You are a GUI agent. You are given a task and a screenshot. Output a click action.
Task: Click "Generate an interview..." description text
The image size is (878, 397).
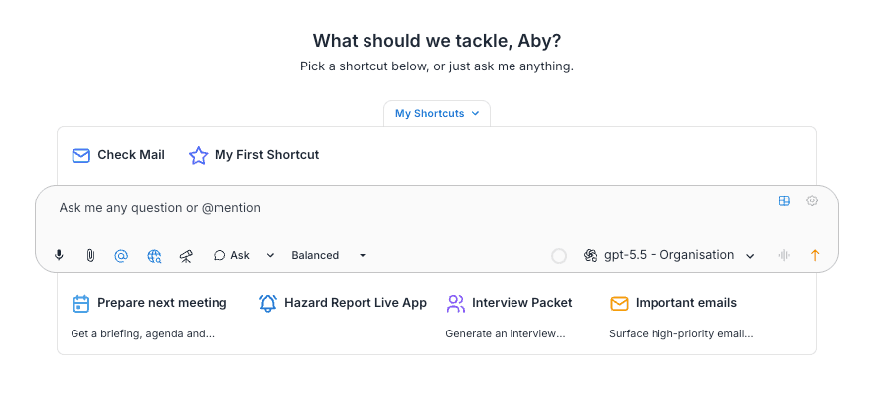[506, 334]
